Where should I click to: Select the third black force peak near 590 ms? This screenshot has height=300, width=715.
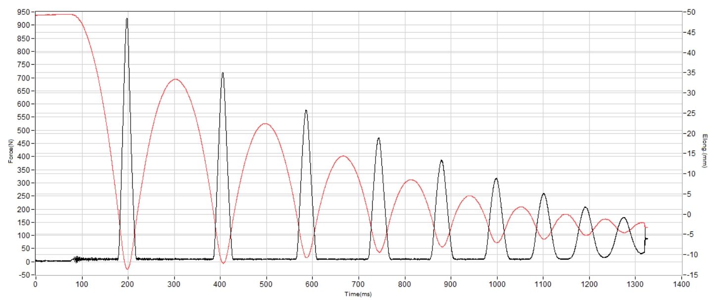pos(306,111)
